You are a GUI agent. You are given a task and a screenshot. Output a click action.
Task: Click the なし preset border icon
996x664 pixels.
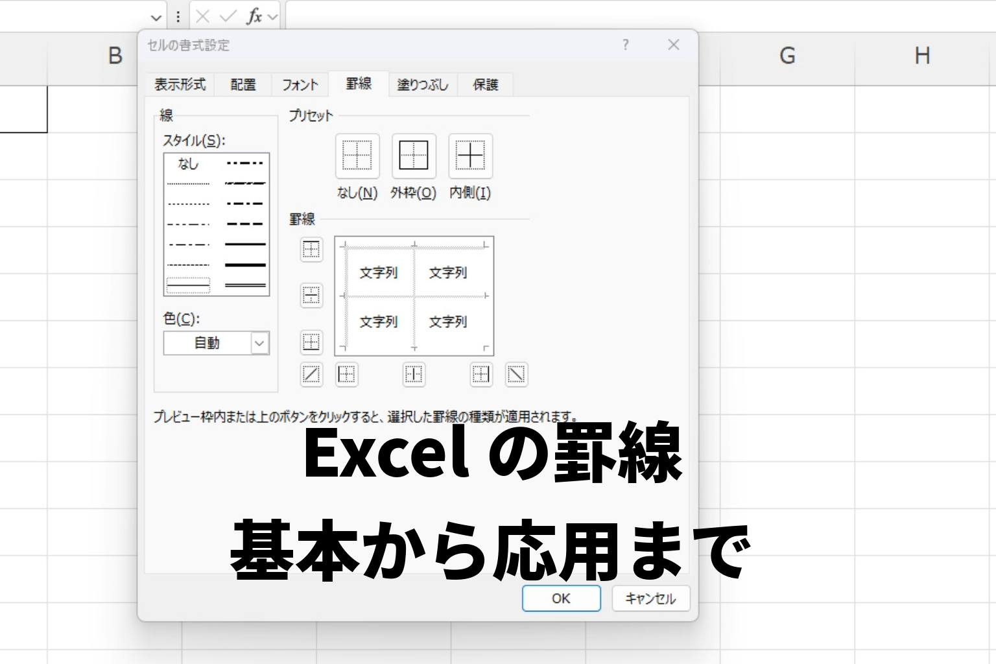click(357, 156)
